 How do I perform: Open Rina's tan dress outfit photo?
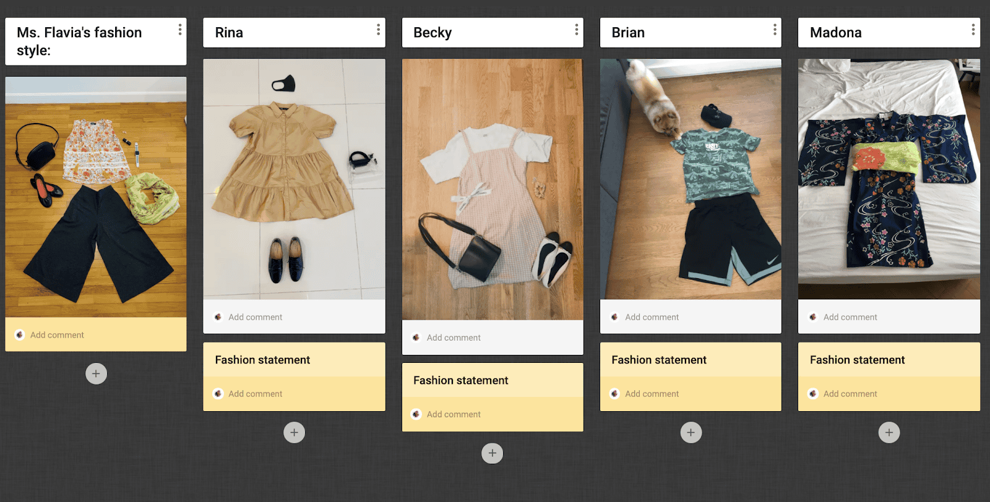[x=294, y=179]
